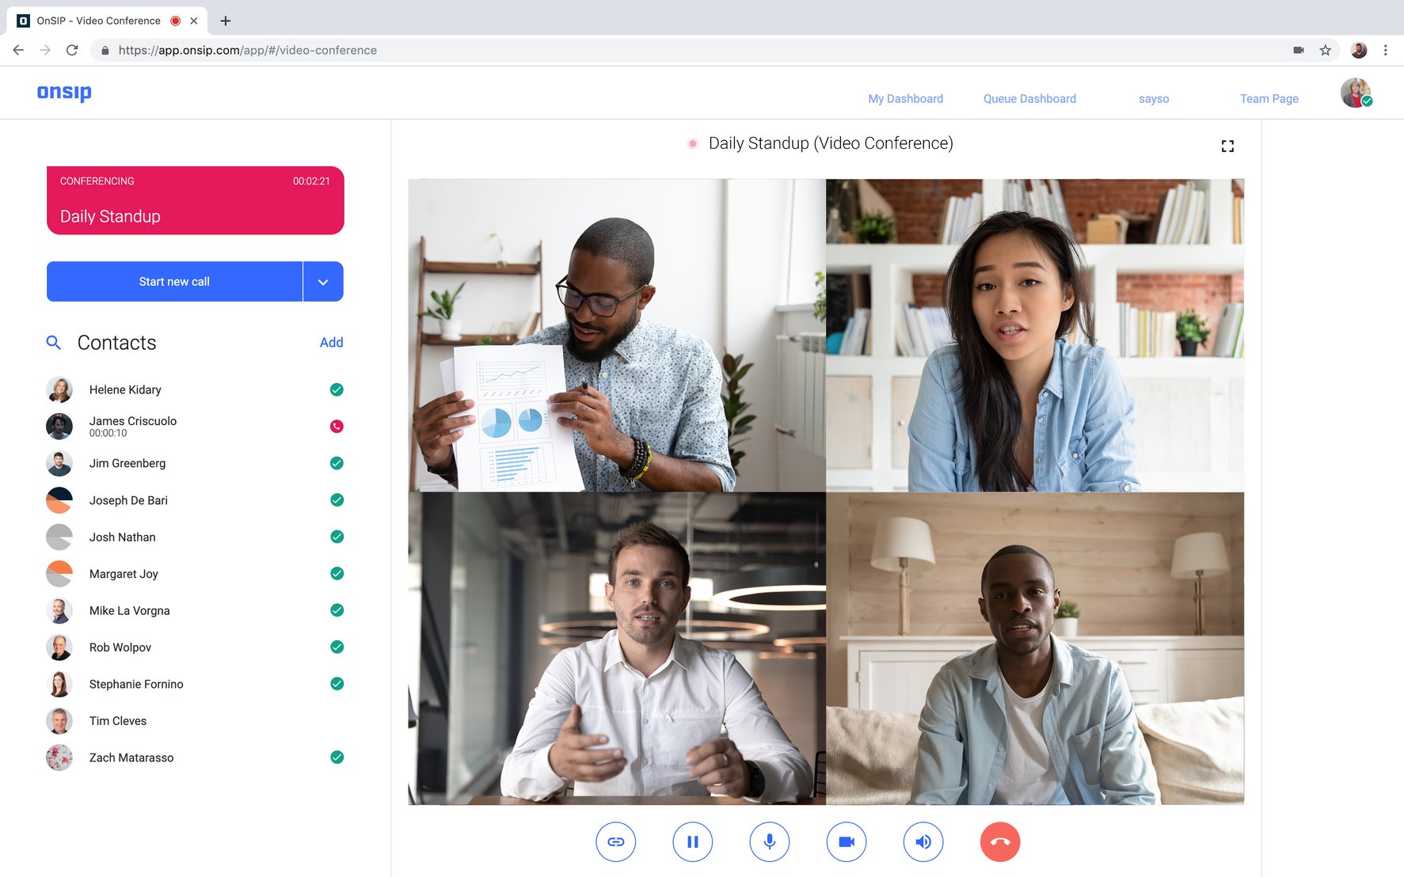1404x877 pixels.
Task: Reload the OnSIP page
Action: coord(72,49)
